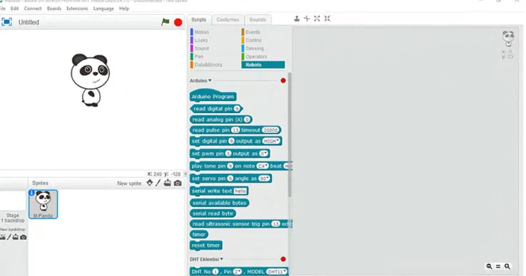Image resolution: width=526 pixels, height=276 pixels.
Task: Select the shrink sprite tool
Action: [x=327, y=18]
